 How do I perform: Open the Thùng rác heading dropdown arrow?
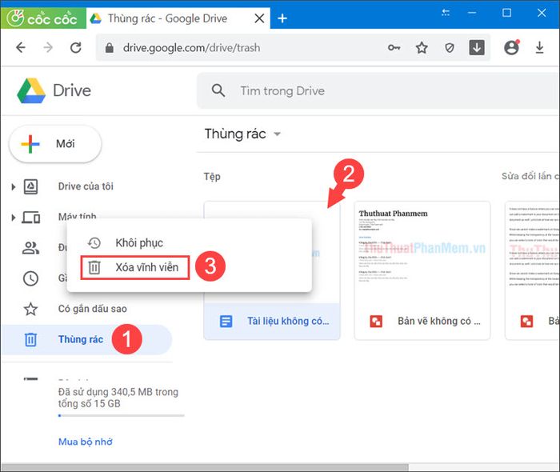[x=277, y=134]
